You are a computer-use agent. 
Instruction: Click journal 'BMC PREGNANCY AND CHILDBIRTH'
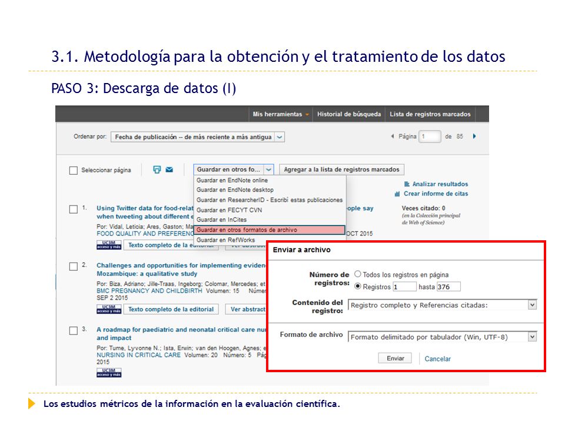(149, 290)
